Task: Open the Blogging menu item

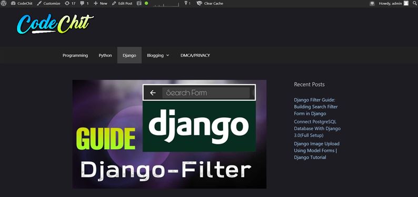Action: coord(155,55)
